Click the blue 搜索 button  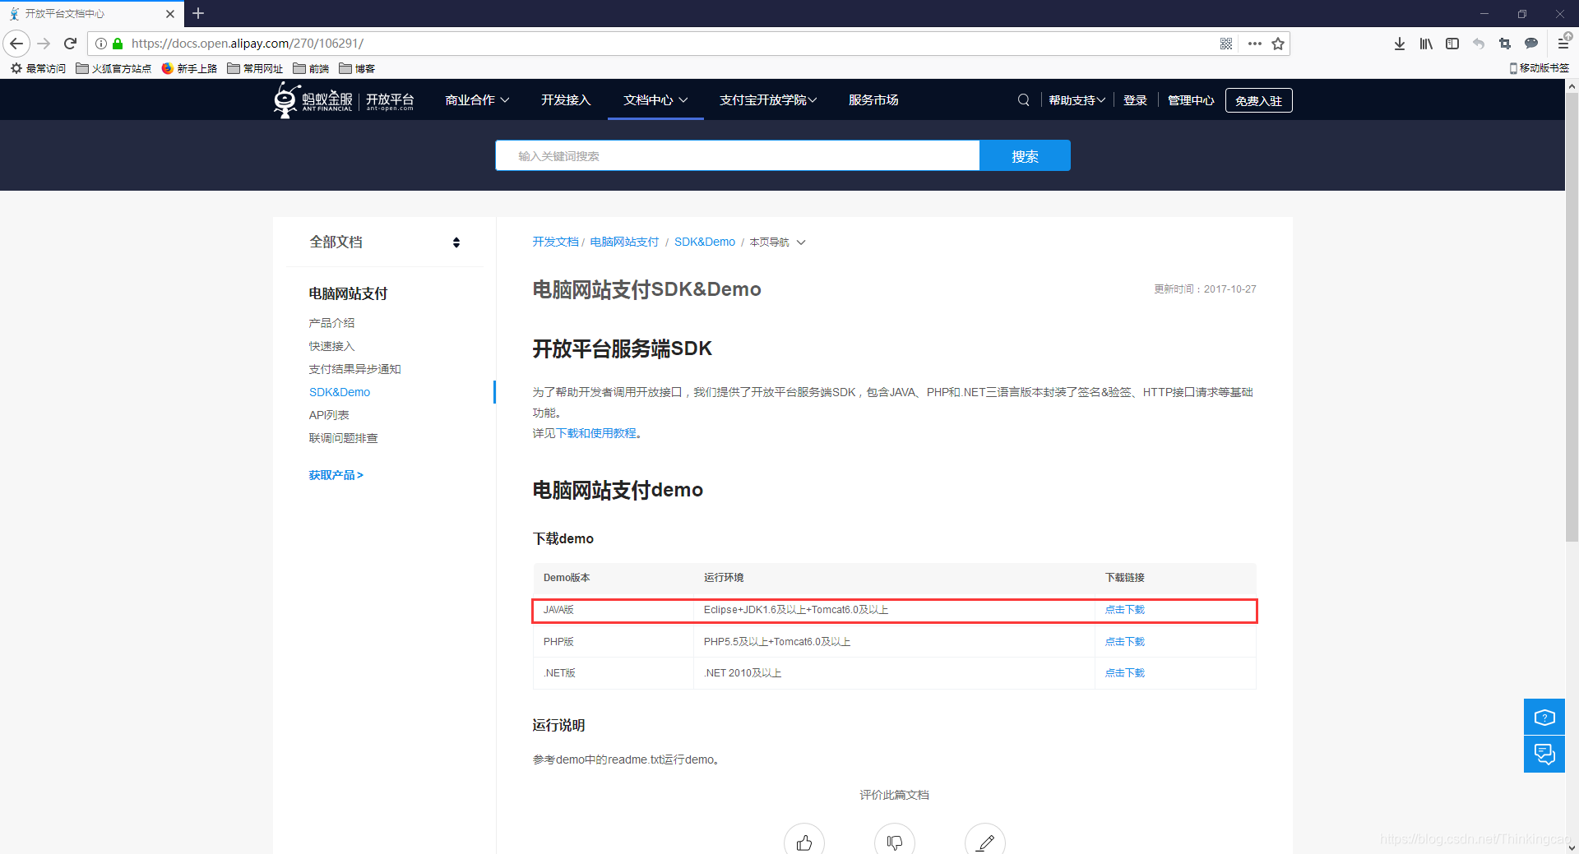point(1025,155)
